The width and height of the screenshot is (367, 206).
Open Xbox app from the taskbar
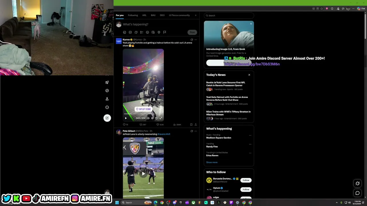click(x=193, y=203)
